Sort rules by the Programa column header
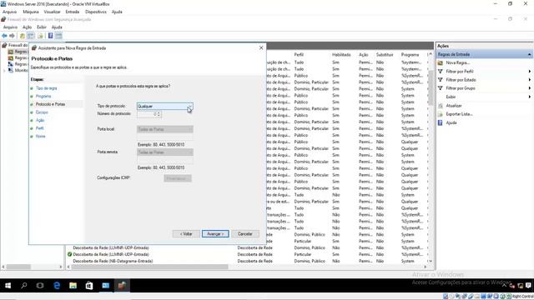 coord(410,55)
